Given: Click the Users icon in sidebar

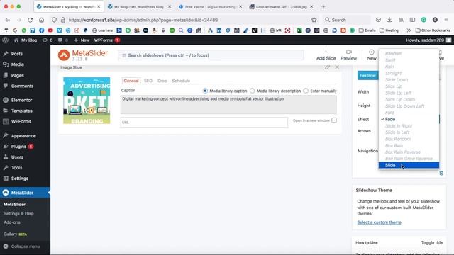Looking at the screenshot, I should tap(6, 157).
